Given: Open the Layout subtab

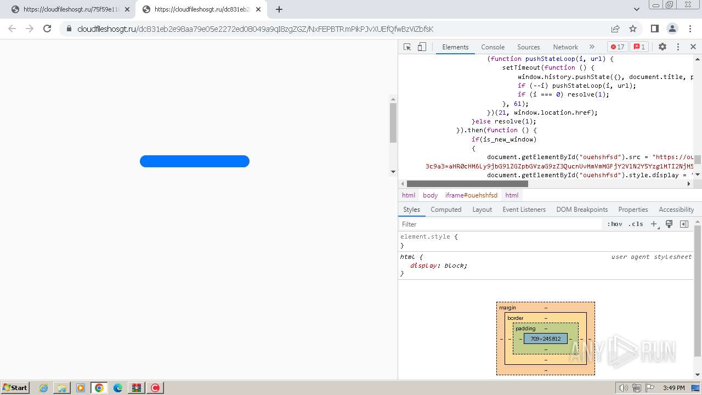Looking at the screenshot, I should (482, 210).
